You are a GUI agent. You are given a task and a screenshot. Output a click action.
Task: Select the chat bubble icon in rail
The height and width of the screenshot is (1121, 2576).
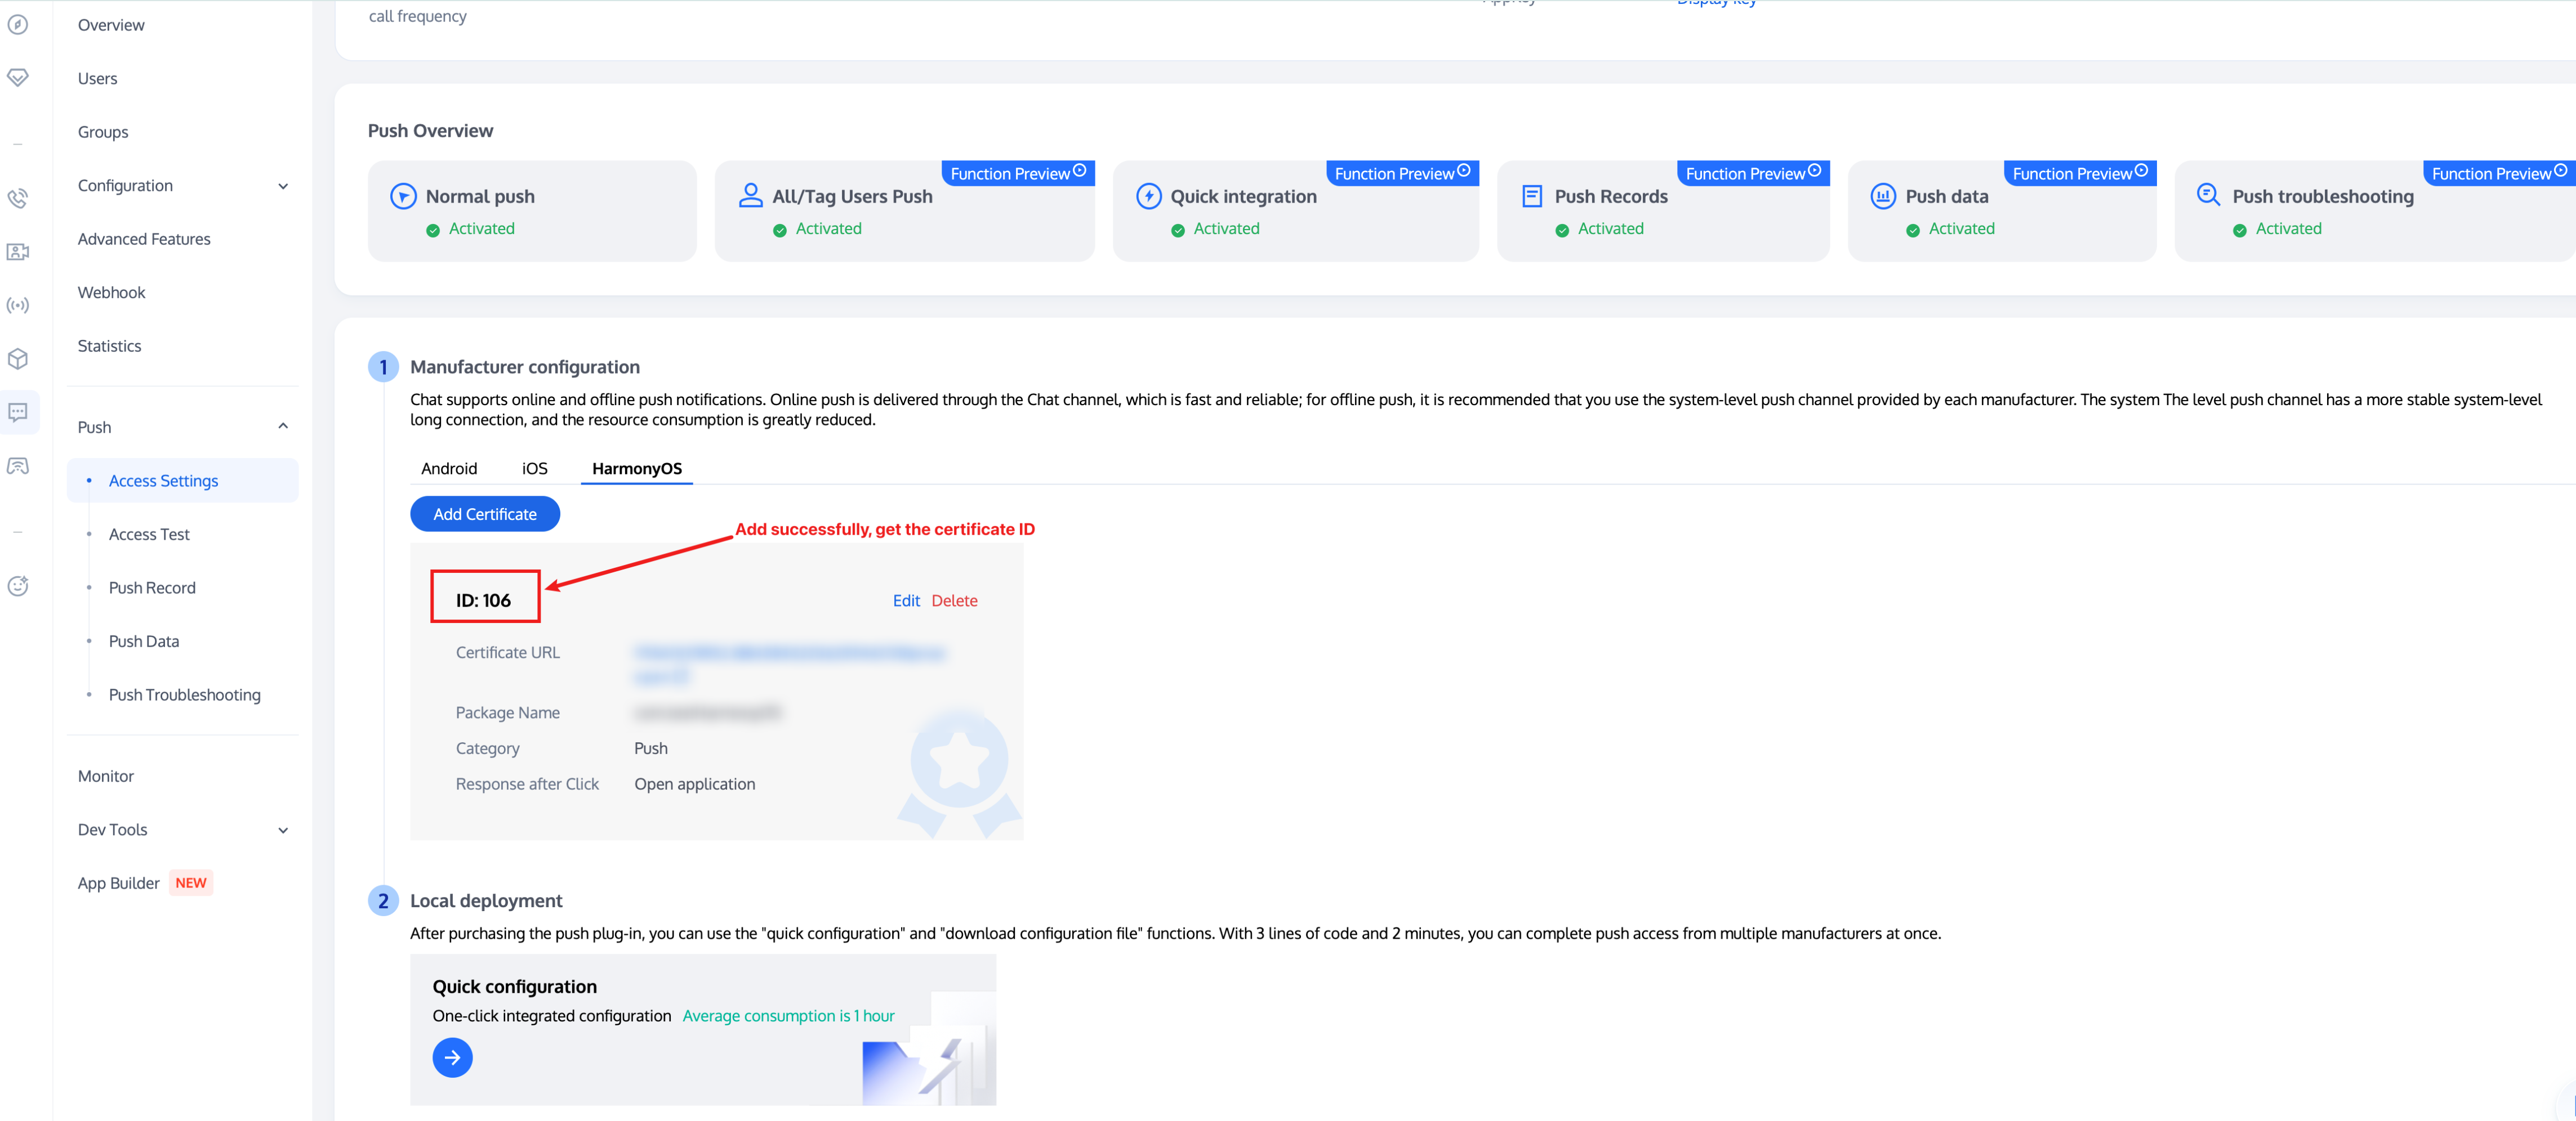[18, 411]
